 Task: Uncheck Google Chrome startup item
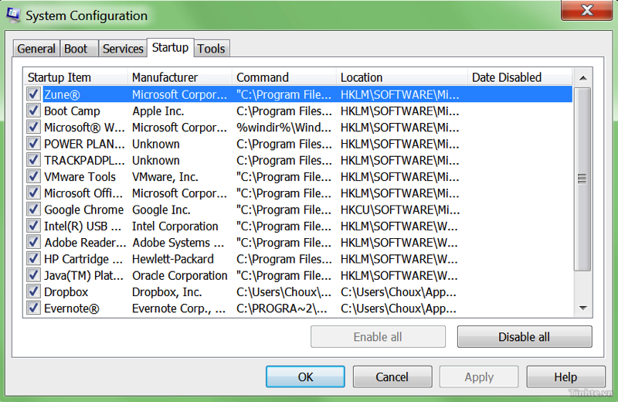33,210
